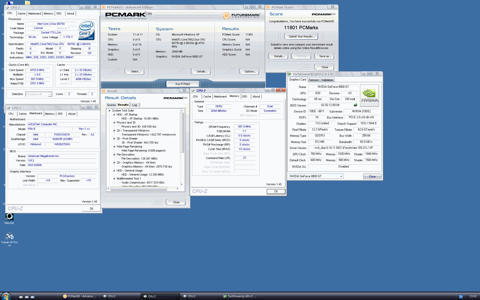Image resolution: width=480 pixels, height=300 pixels.
Task: Collapse the HDD - XP Startup node
Action: (114, 114)
